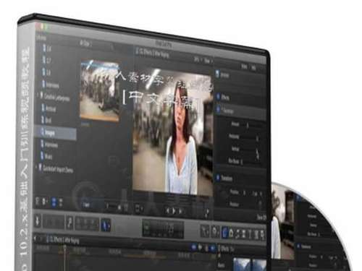Image resolution: width=362 pixels, height=271 pixels.
Task: Select the highlighted Images keyword collection
Action: pyautogui.click(x=56, y=133)
